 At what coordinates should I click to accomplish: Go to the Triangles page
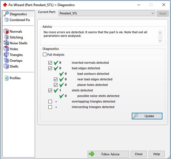point(16,55)
